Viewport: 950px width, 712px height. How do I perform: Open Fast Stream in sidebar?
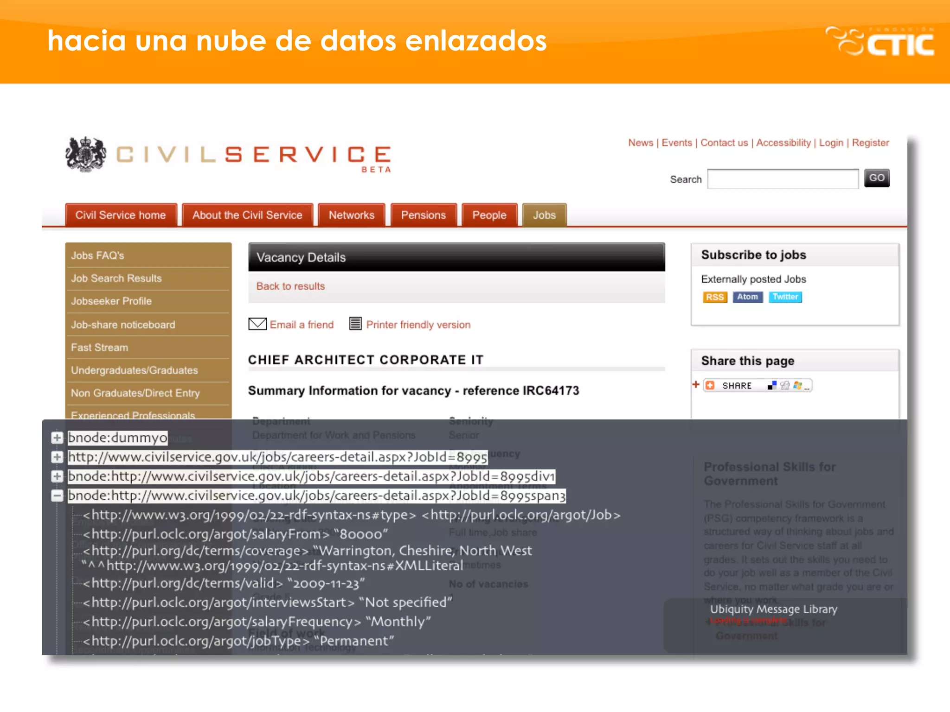(148, 347)
